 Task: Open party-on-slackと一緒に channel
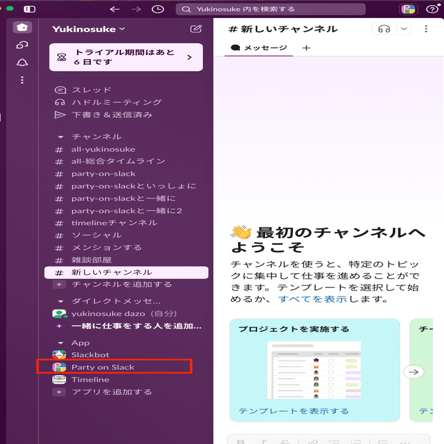(126, 199)
